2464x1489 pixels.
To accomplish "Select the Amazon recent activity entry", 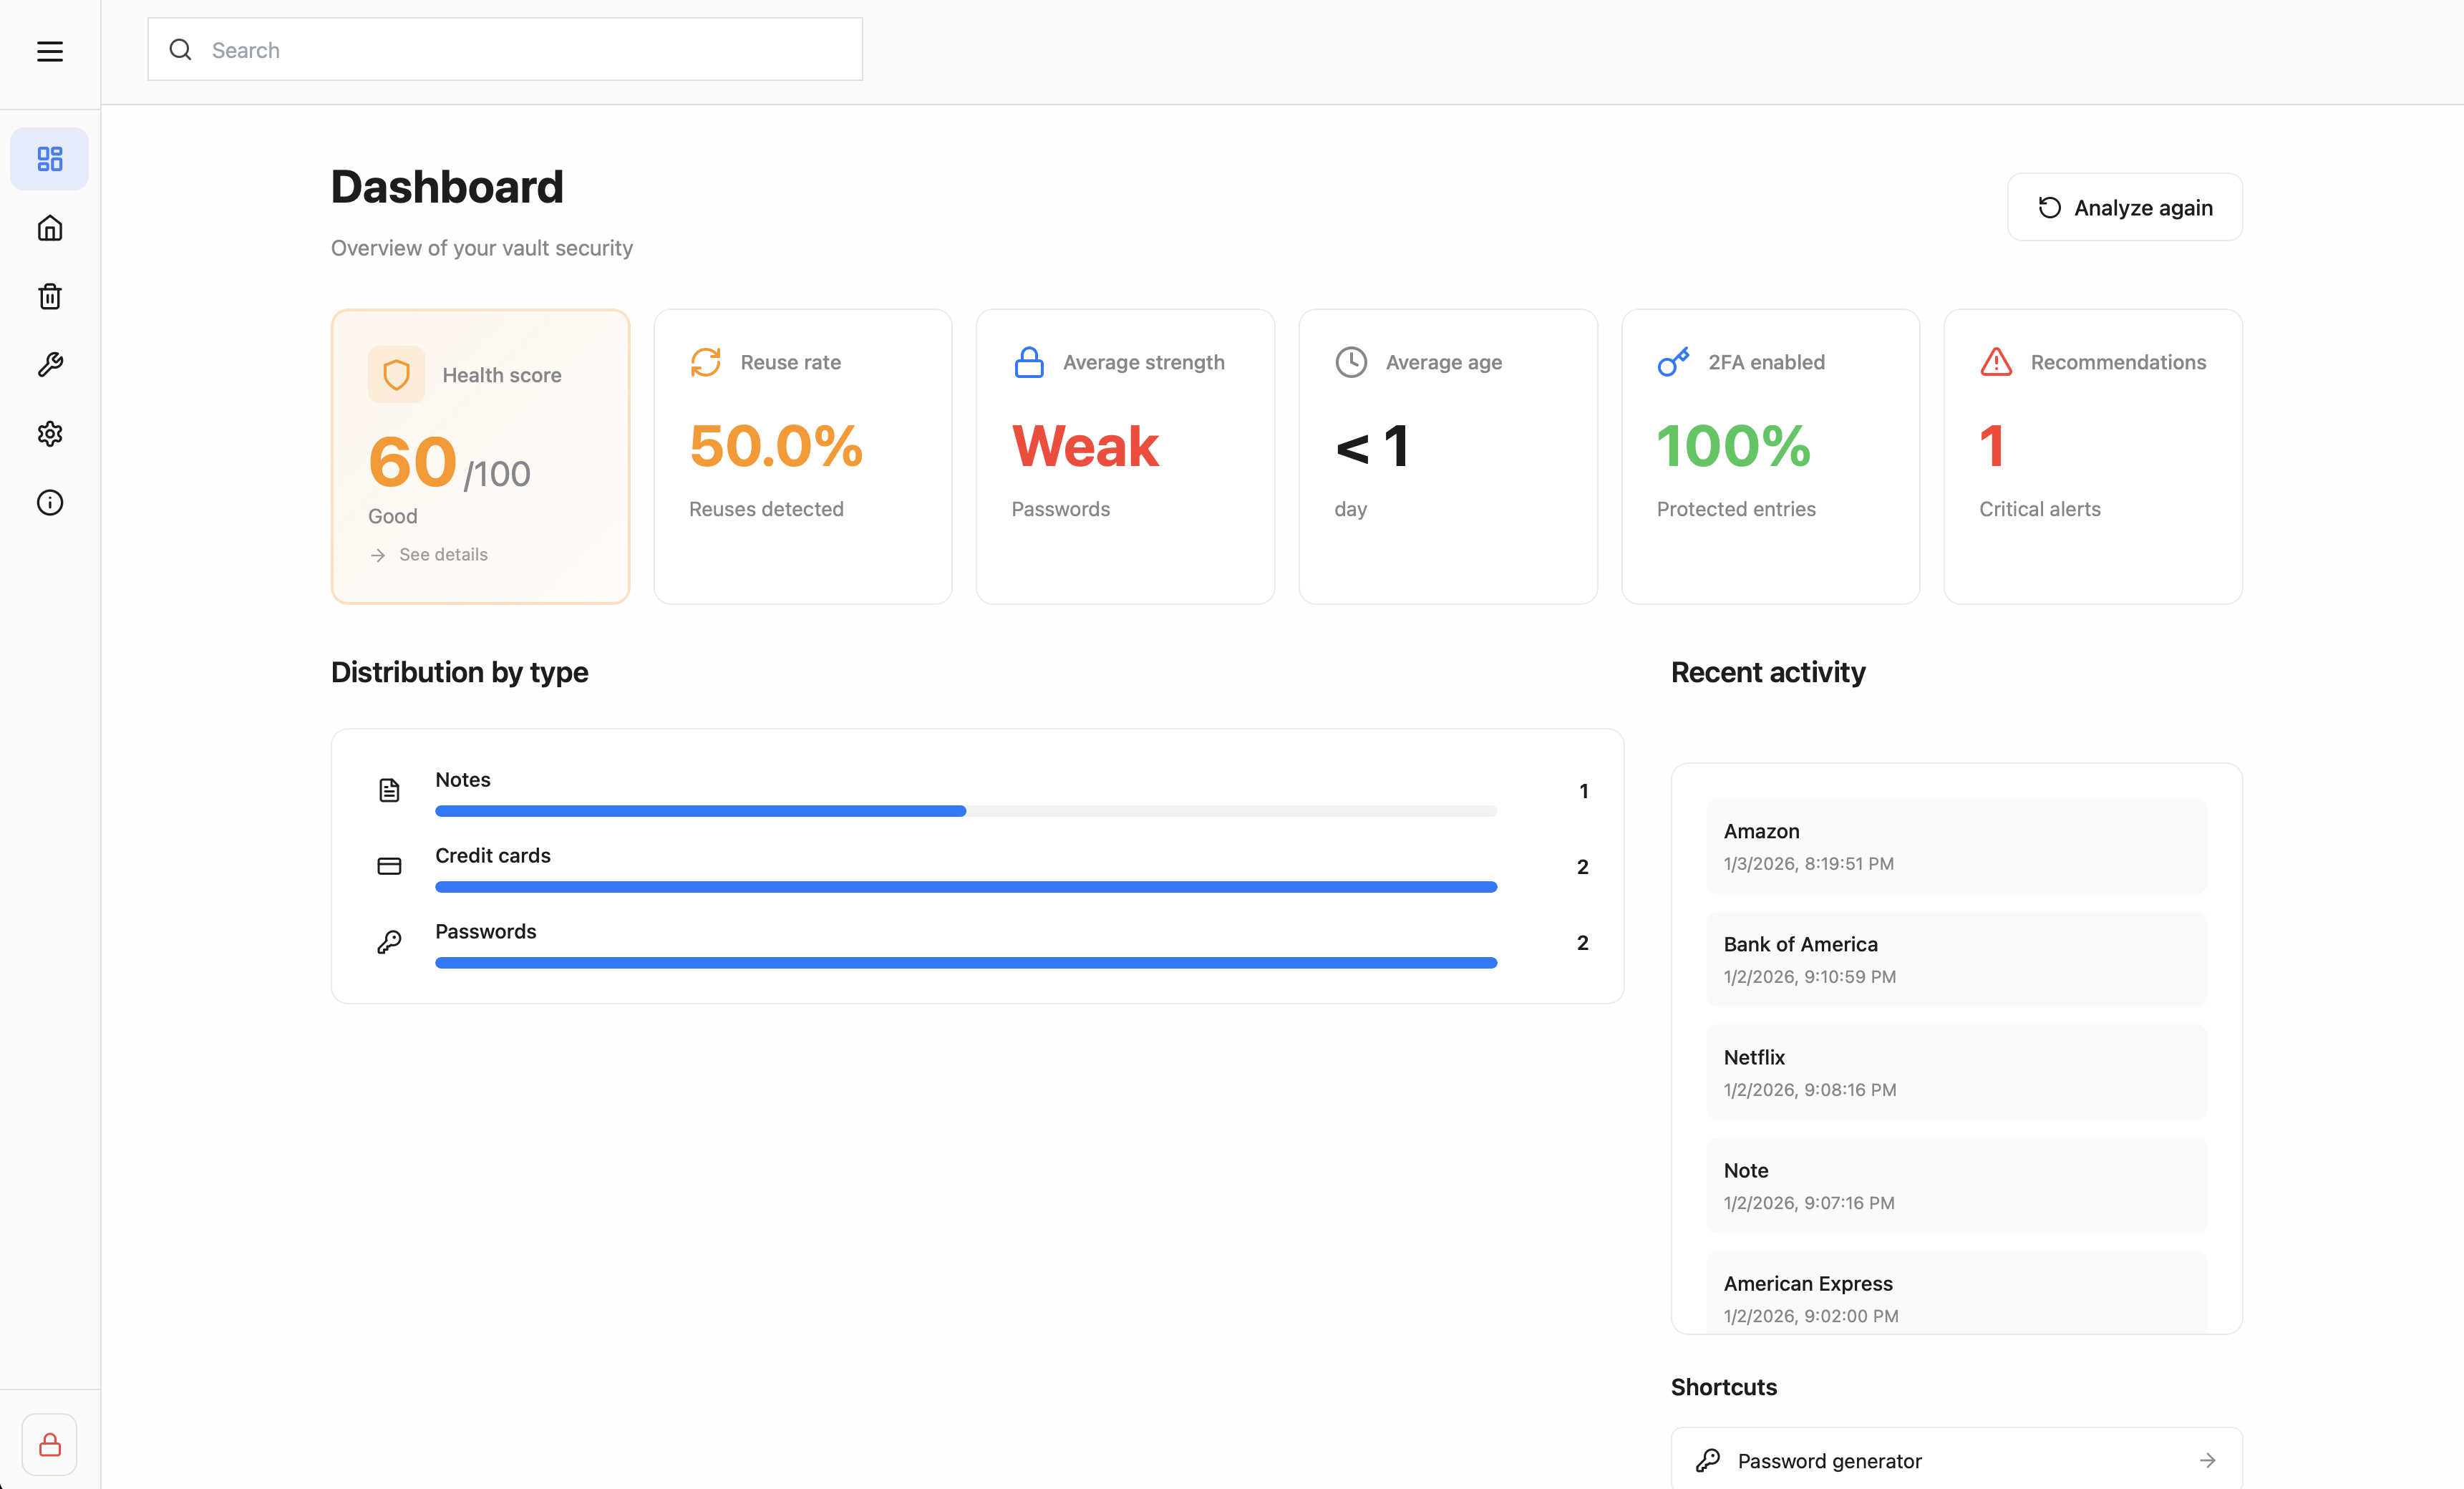I will [1955, 846].
